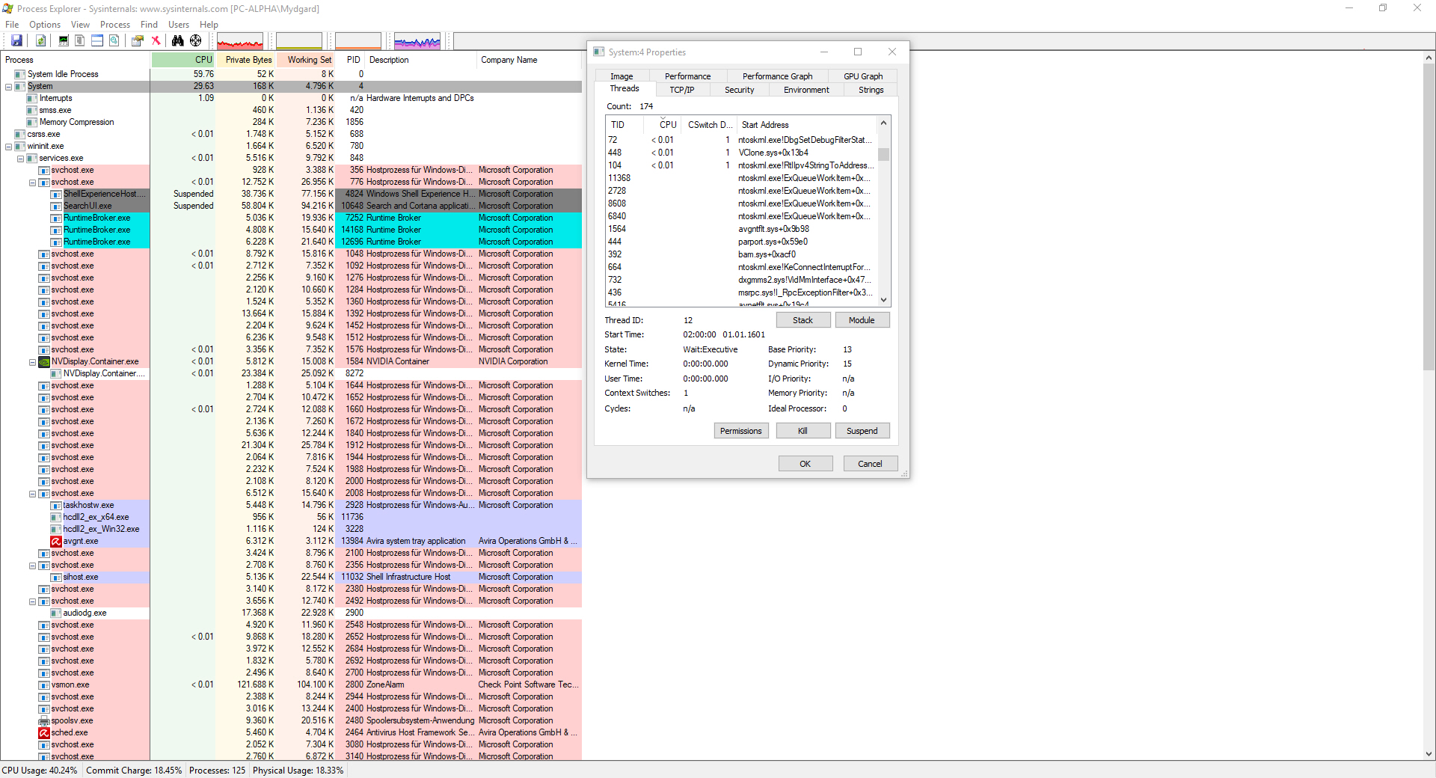Click the Show Process Tree toolbar icon
The image size is (1436, 778).
pos(79,41)
